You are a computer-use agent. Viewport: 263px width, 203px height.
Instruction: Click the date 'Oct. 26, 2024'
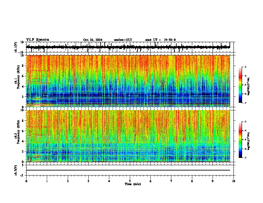pos(93,40)
